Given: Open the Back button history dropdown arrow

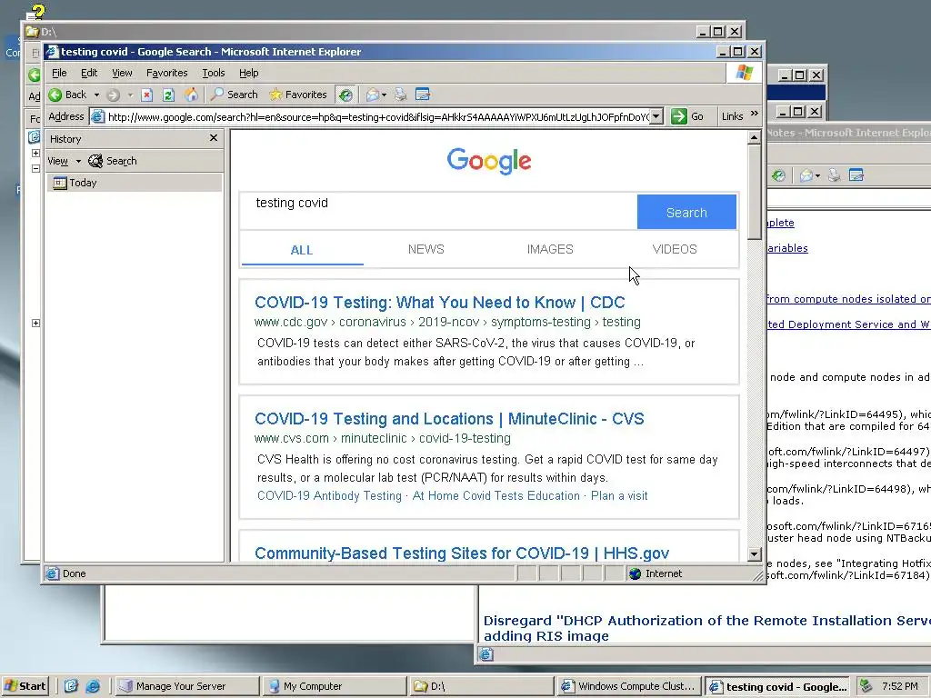Looking at the screenshot, I should click(x=96, y=95).
